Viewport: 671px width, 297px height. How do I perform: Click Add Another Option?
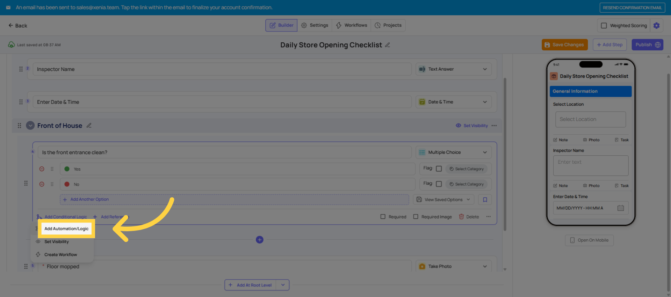234,199
